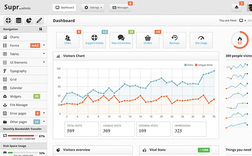Click the External Visits 109 box
Viewport: 252px width, 156px height.
click(x=153, y=129)
